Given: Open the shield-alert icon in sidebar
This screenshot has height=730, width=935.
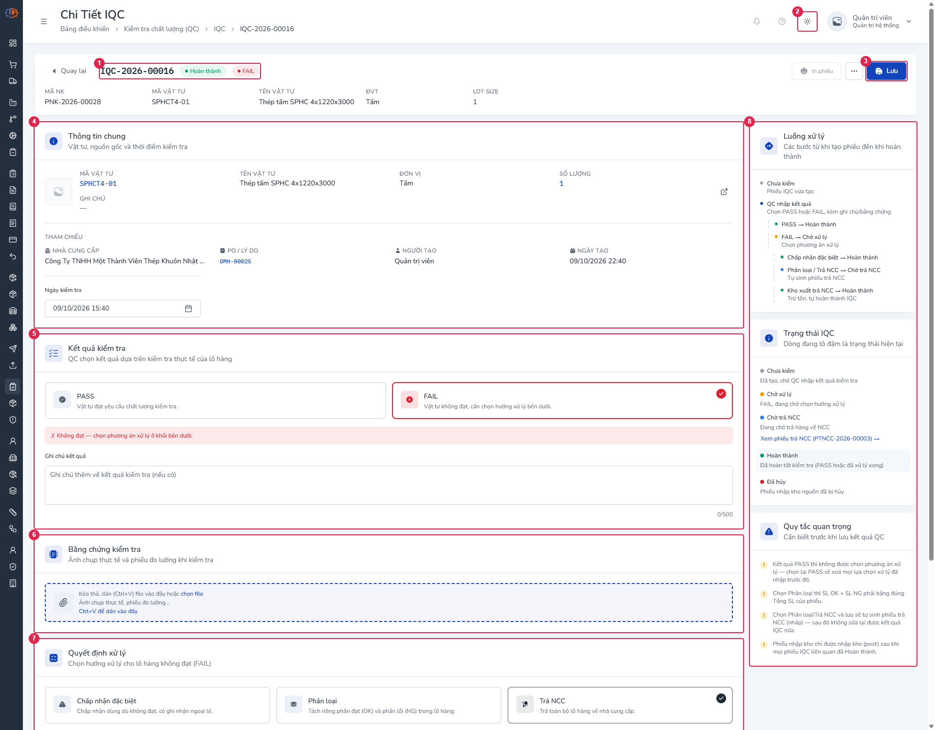Looking at the screenshot, I should pos(13,420).
